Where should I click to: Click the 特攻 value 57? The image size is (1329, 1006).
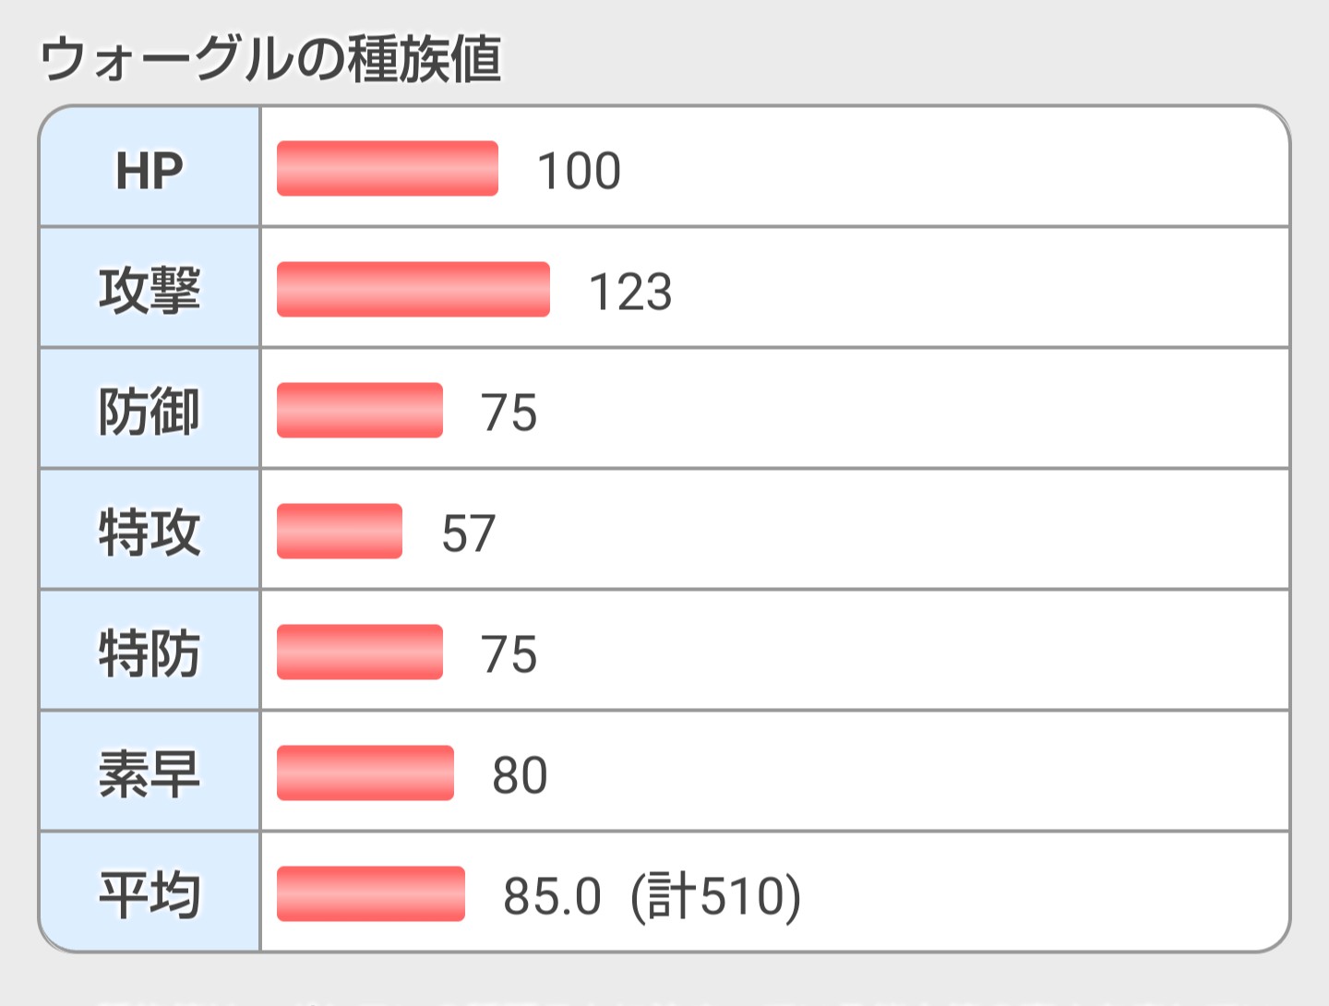click(x=469, y=533)
